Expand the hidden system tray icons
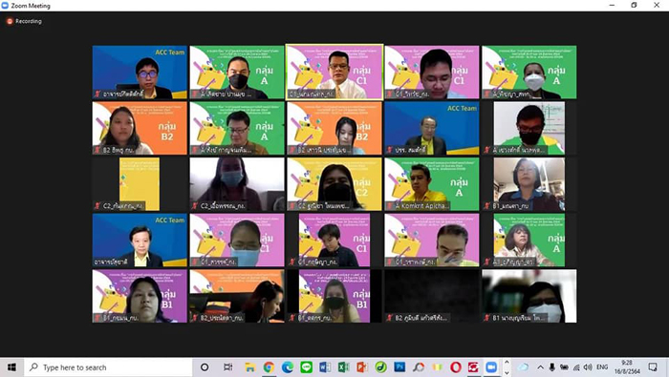 click(540, 367)
